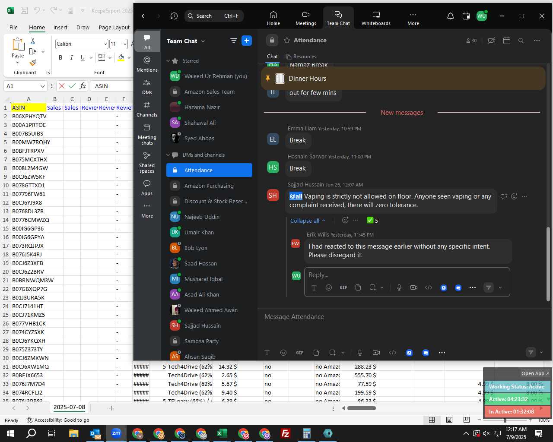
Task: Click Excel zoom slider
Action: pos(505,420)
